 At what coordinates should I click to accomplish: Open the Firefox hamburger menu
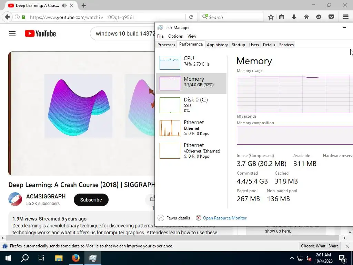pyautogui.click(x=346, y=17)
